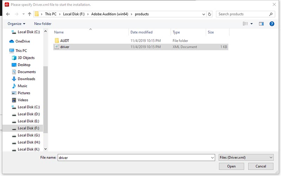Sort files by Name column header

click(59, 32)
